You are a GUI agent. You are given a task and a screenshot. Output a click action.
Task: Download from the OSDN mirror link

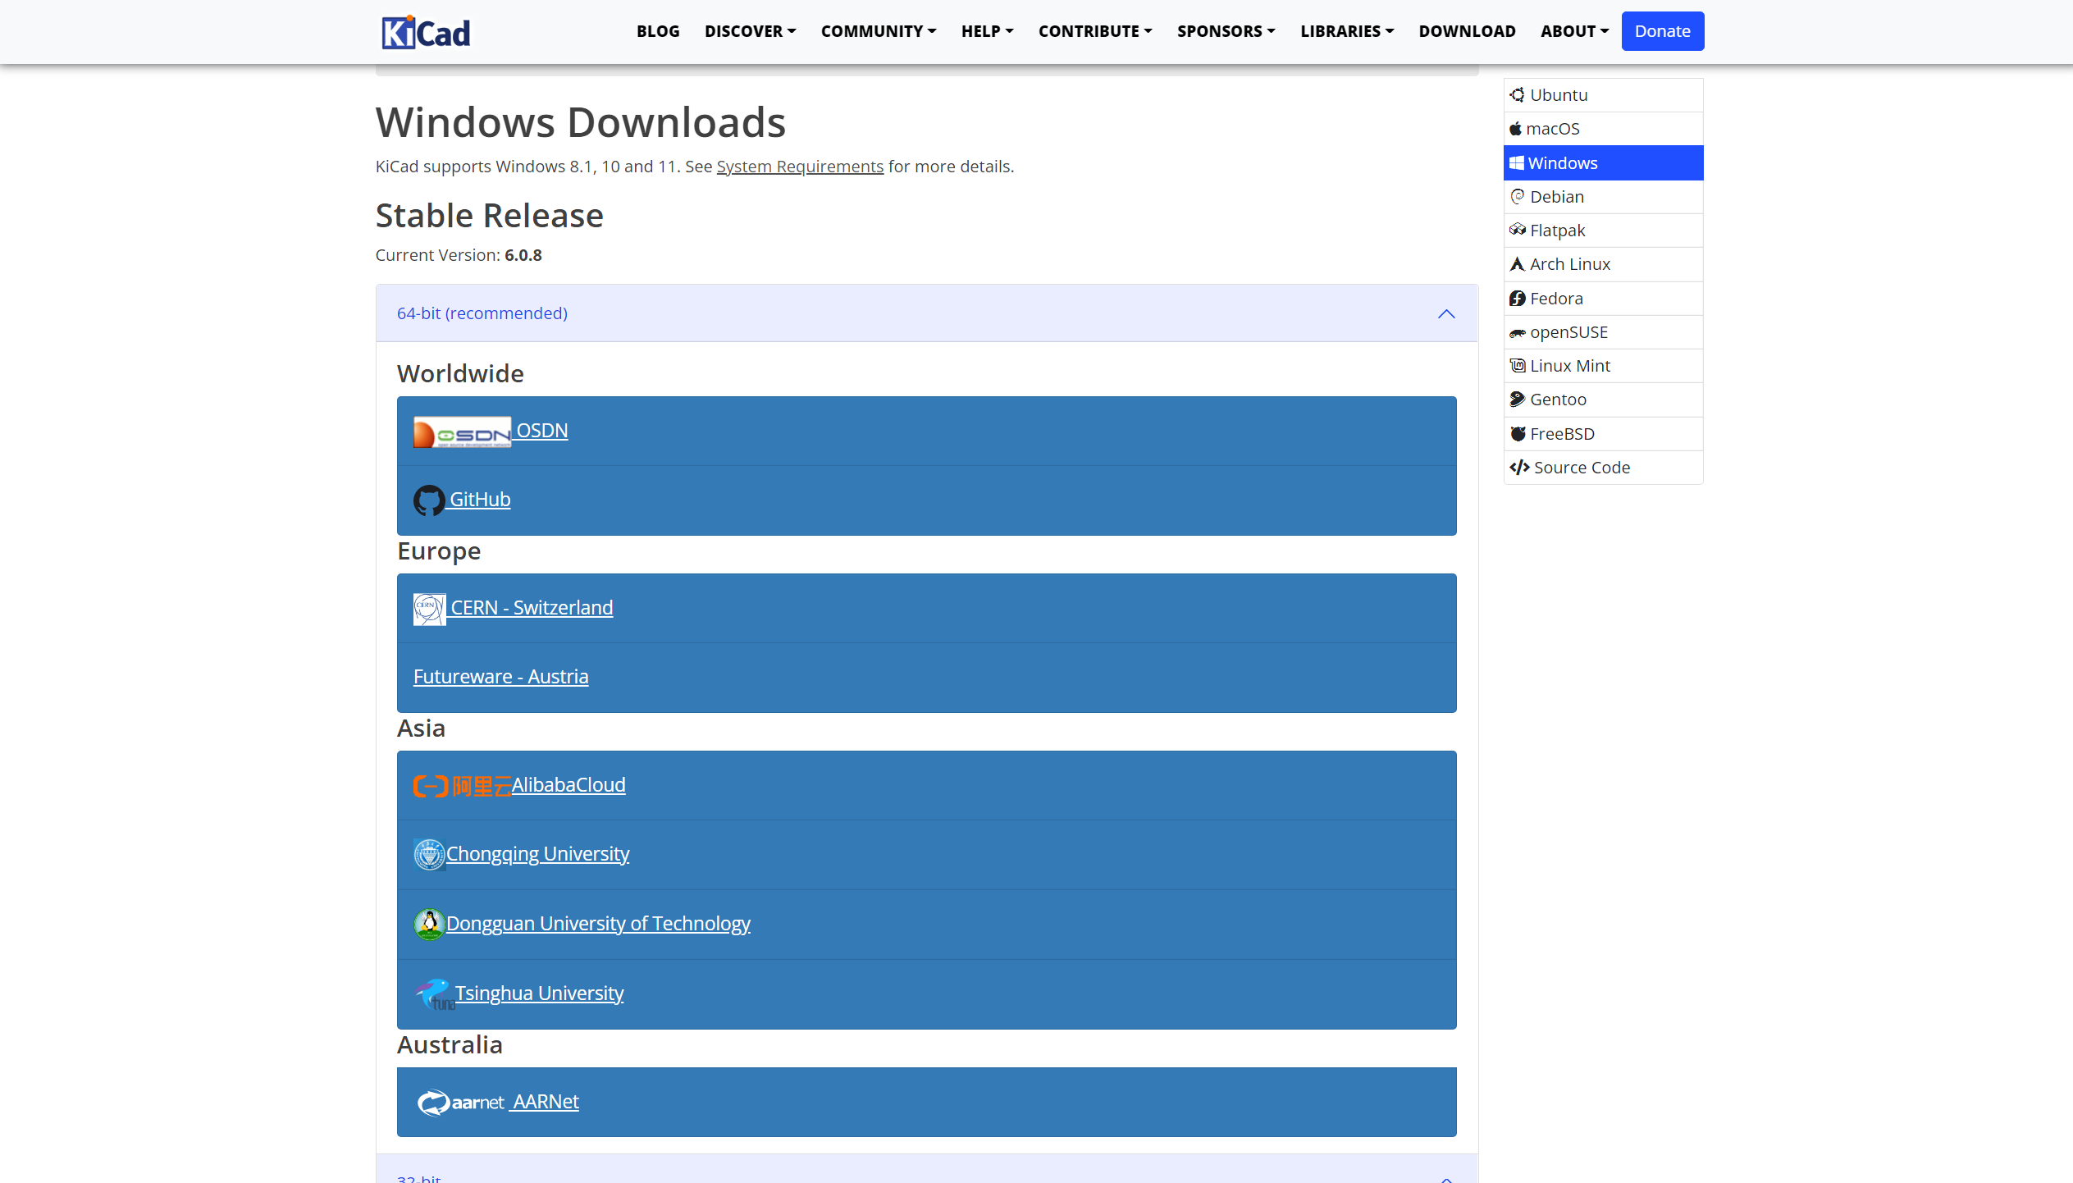542,431
